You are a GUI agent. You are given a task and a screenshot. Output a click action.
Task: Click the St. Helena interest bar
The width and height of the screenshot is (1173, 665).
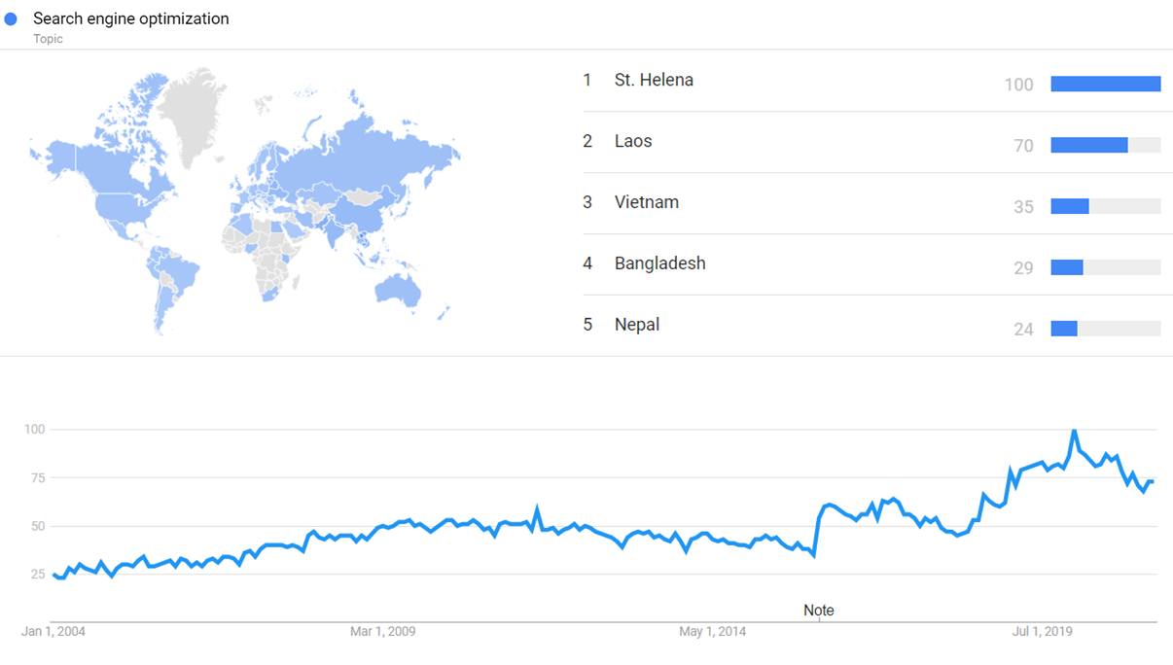coord(1105,85)
